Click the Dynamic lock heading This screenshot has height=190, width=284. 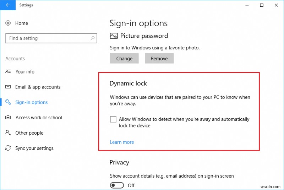coord(128,83)
